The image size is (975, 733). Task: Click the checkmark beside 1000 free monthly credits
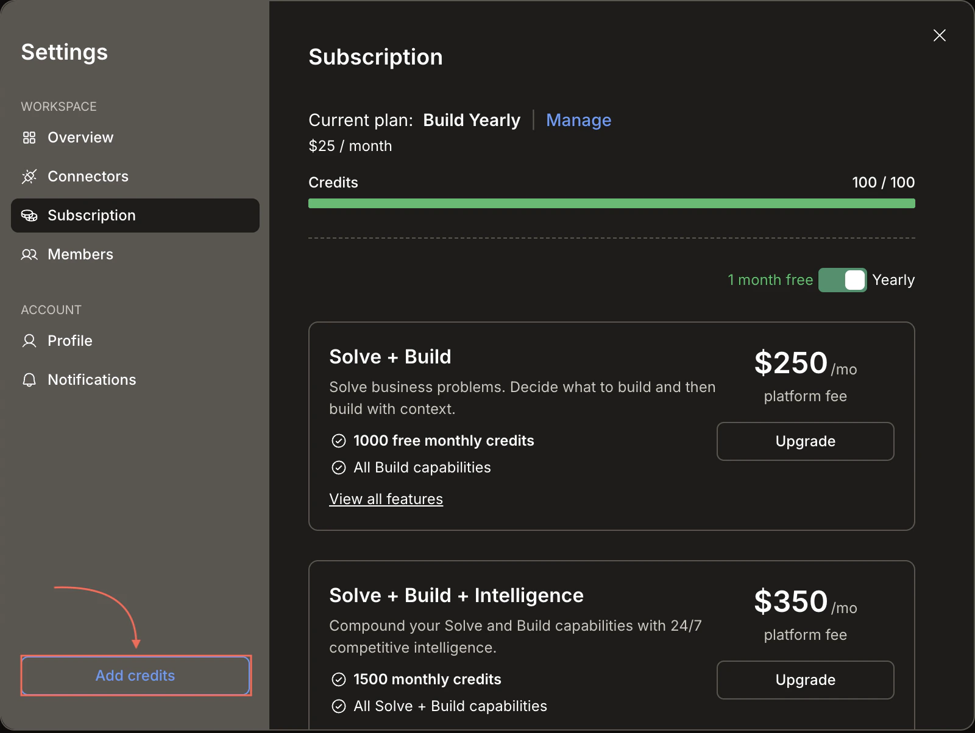click(339, 440)
